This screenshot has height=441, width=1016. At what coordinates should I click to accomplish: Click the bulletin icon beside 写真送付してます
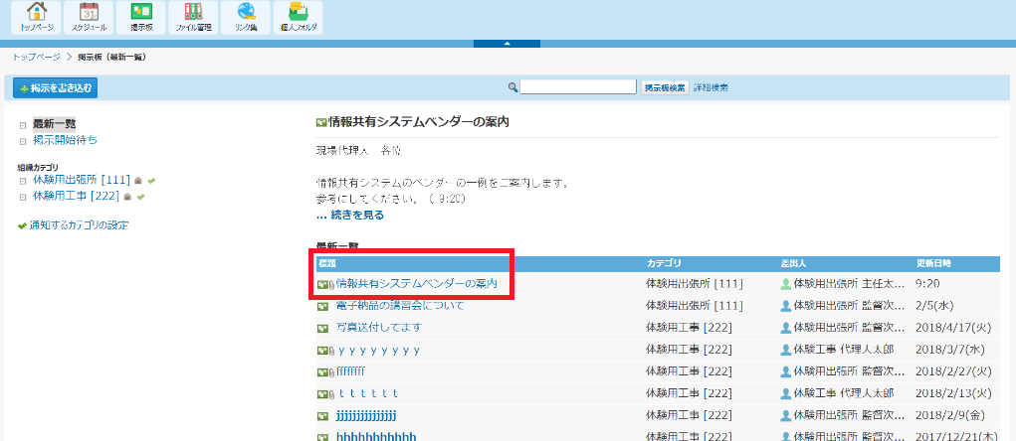click(x=322, y=328)
